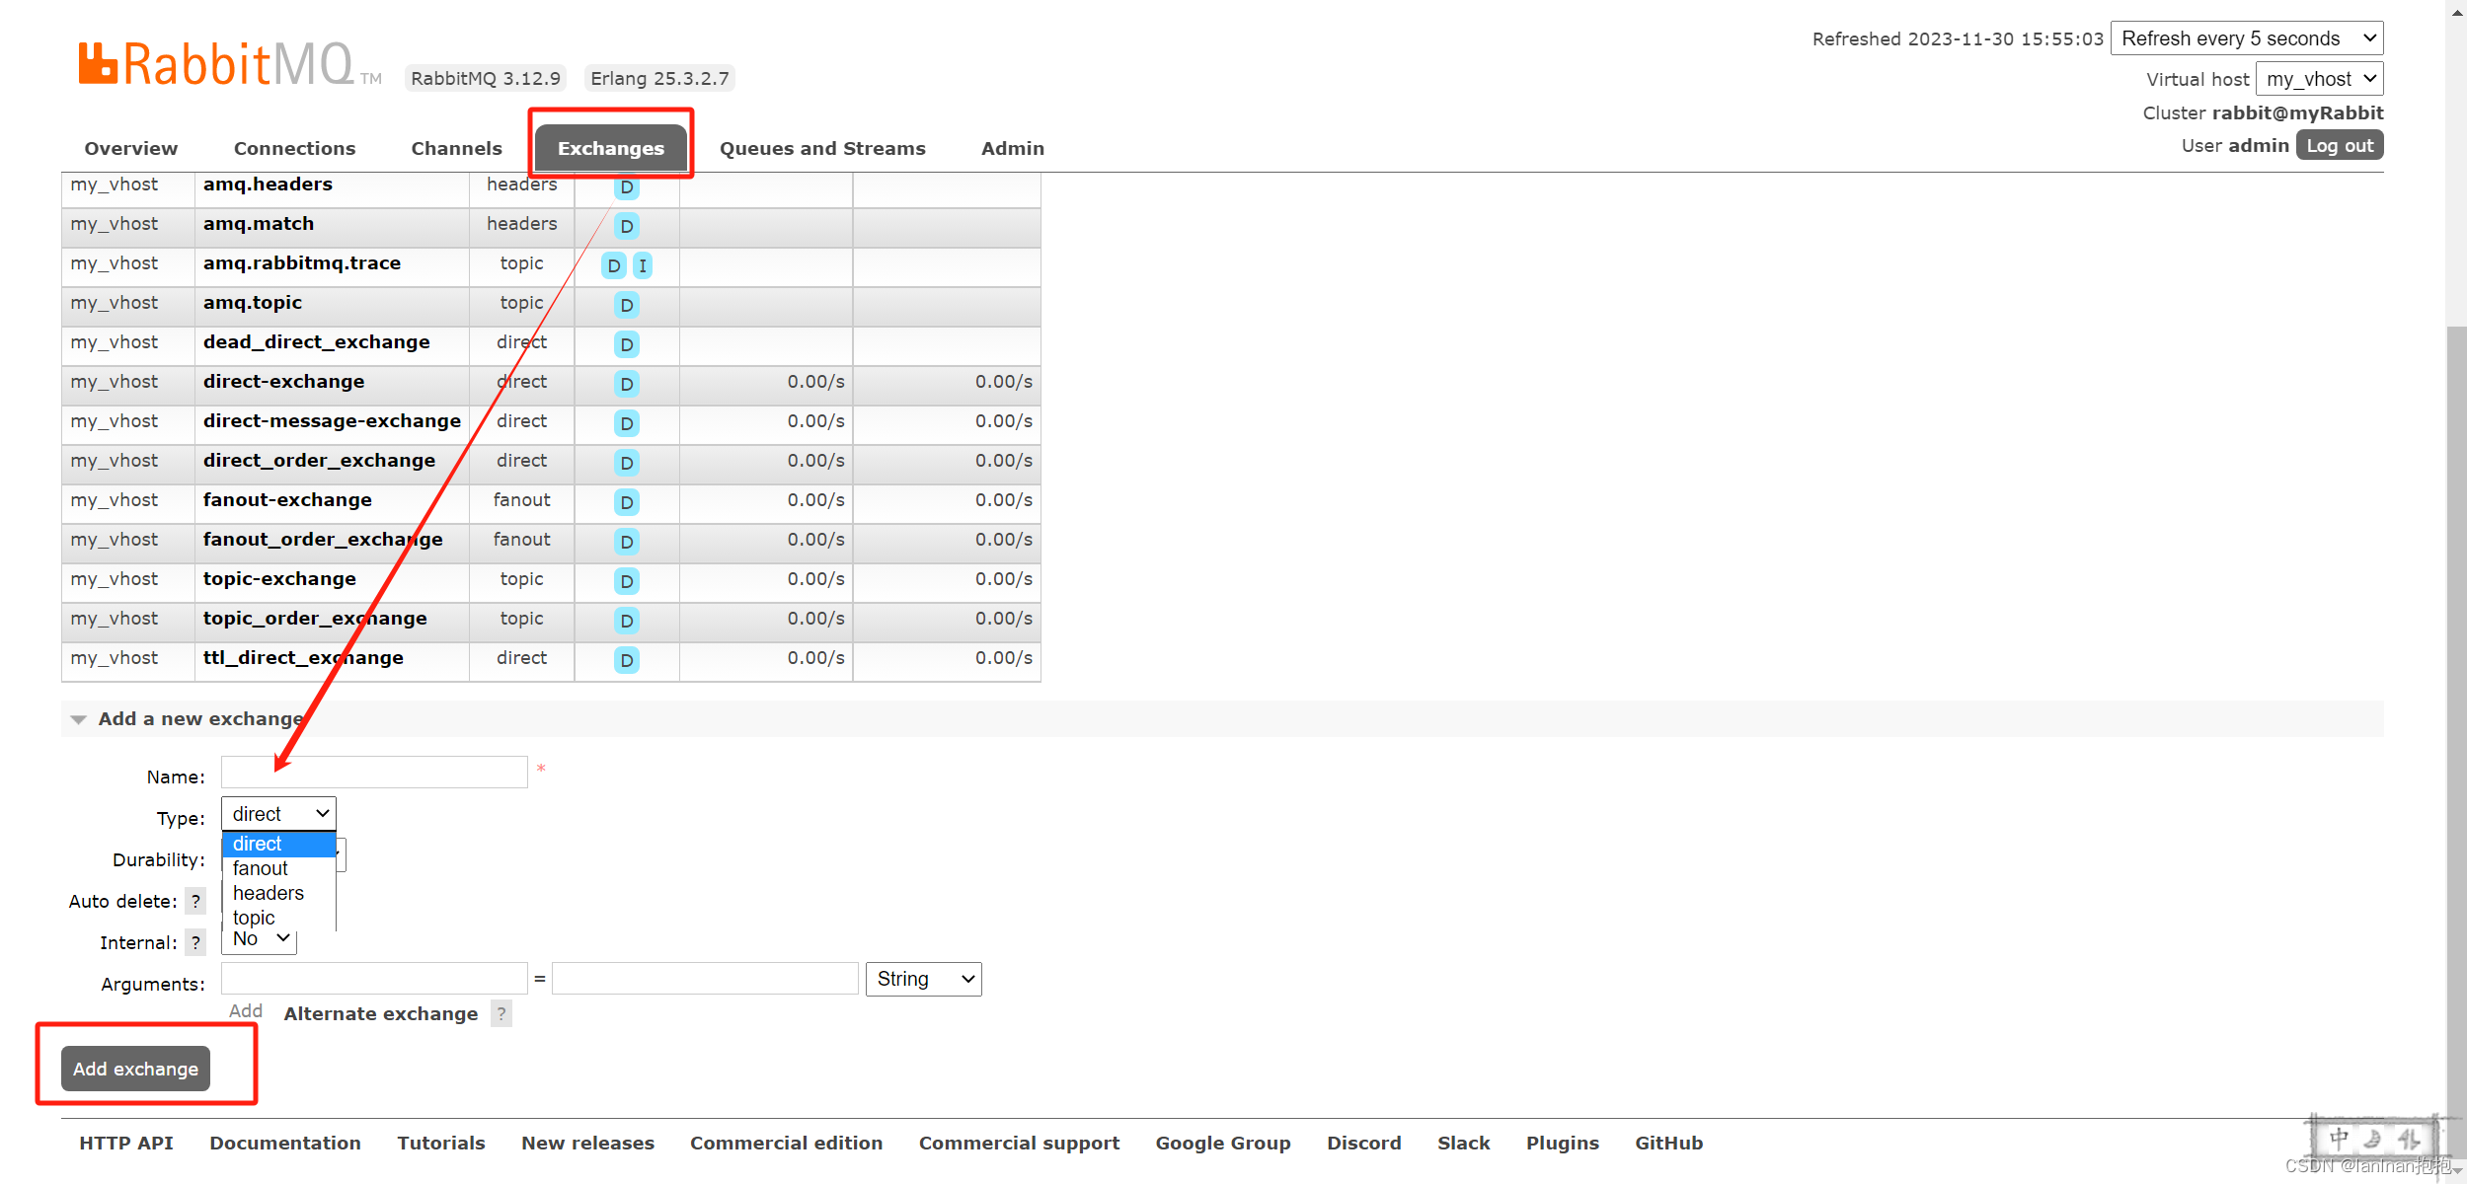This screenshot has width=2467, height=1184.
Task: Open the amq.match exchange link
Action: pos(259,223)
